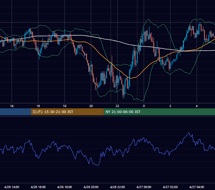Click the 4/26 22:00 date label
The width and height of the screenshot is (215, 190).
[x=117, y=187]
